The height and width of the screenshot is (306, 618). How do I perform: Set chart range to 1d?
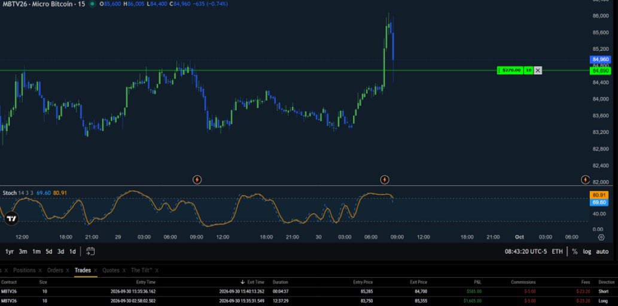pos(72,252)
